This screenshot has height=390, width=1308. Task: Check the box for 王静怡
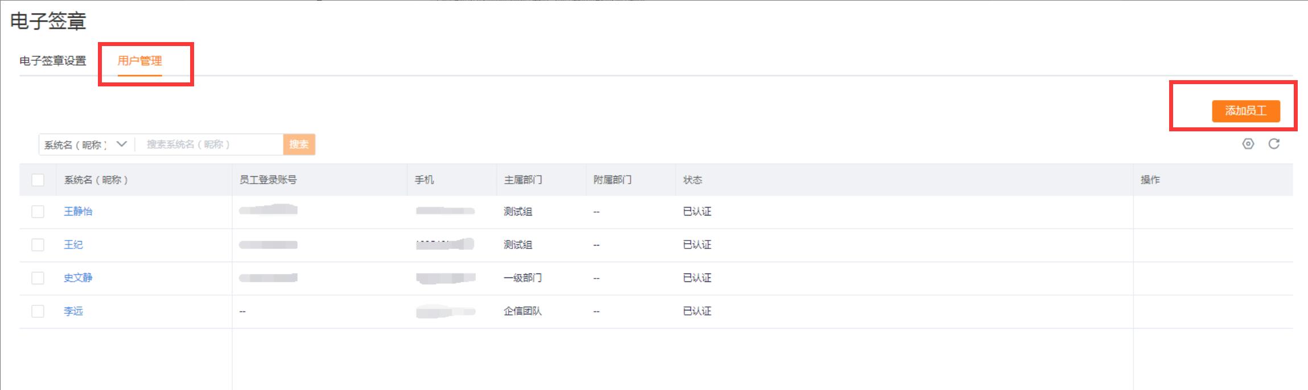(38, 211)
